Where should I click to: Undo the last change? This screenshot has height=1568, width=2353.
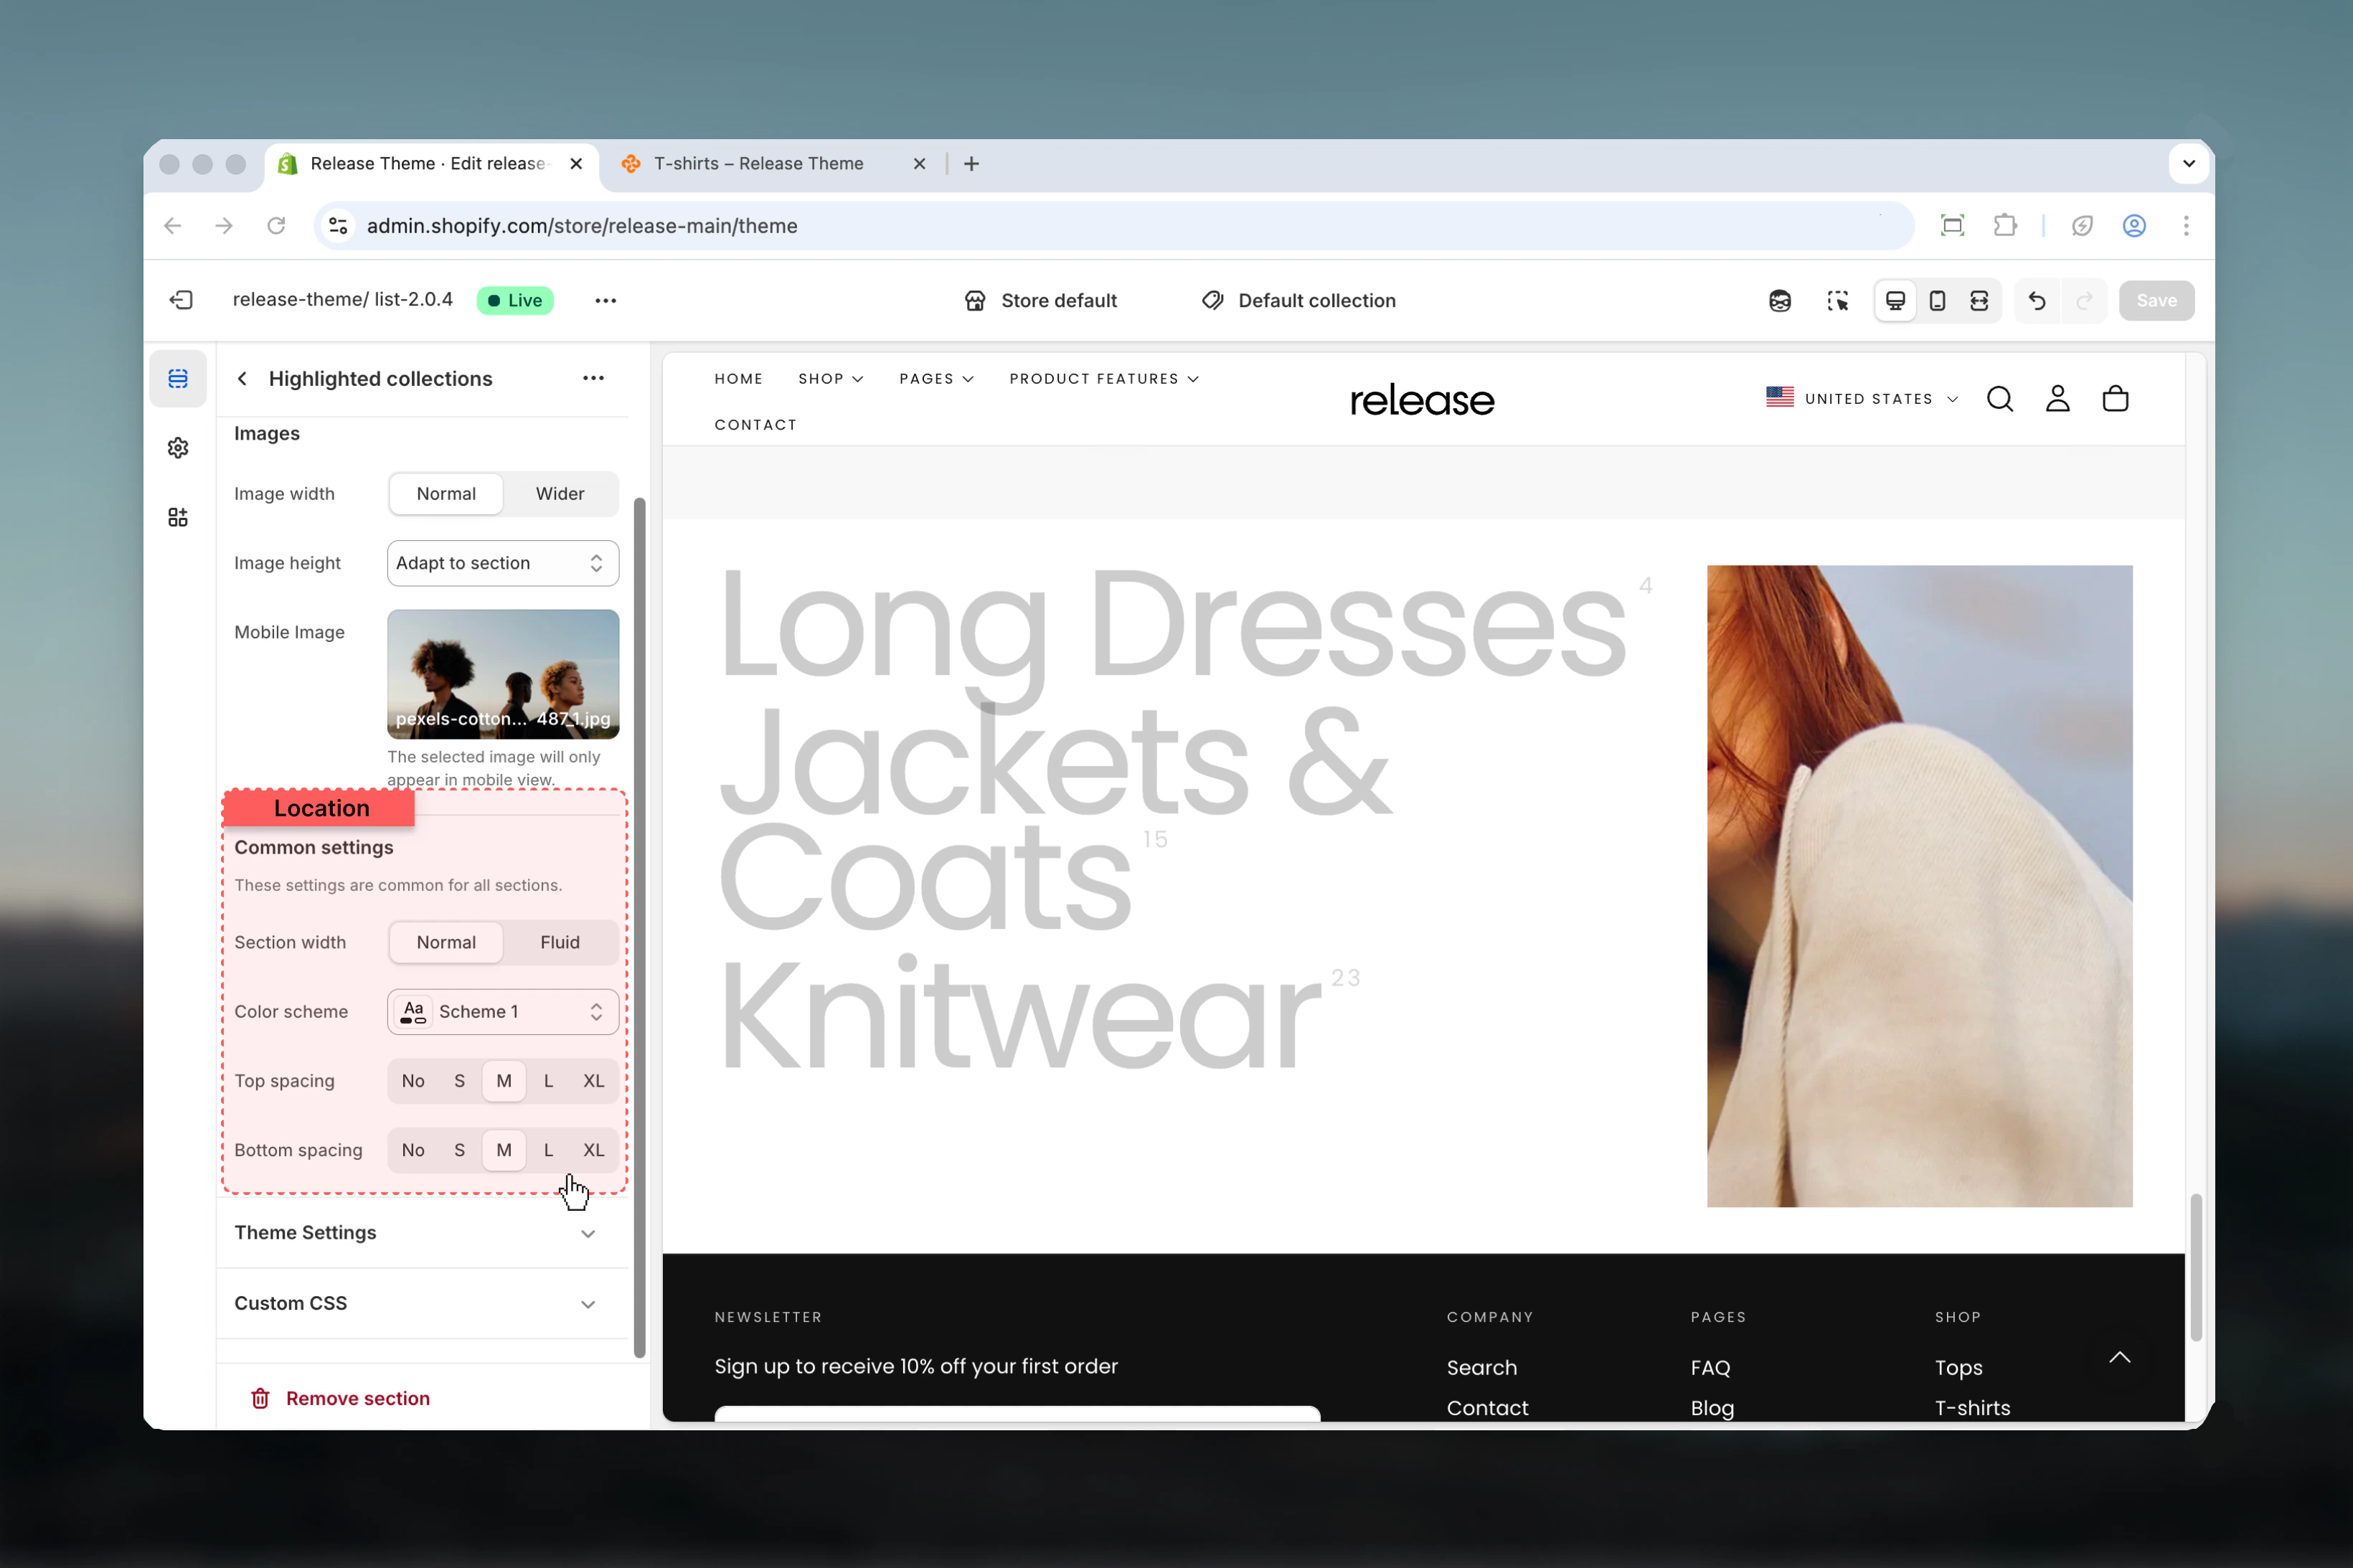click(x=2037, y=300)
